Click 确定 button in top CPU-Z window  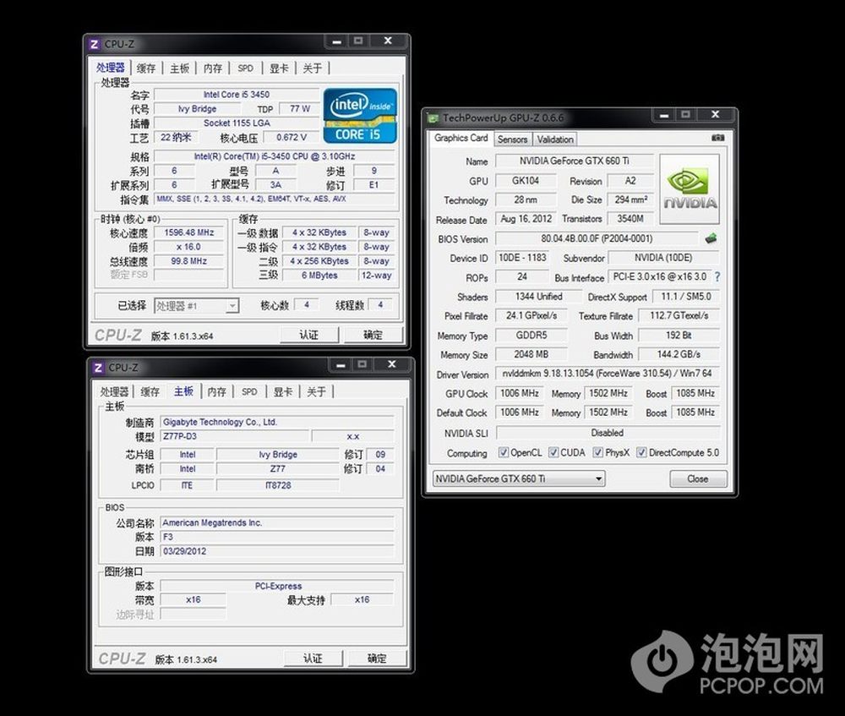pos(373,335)
